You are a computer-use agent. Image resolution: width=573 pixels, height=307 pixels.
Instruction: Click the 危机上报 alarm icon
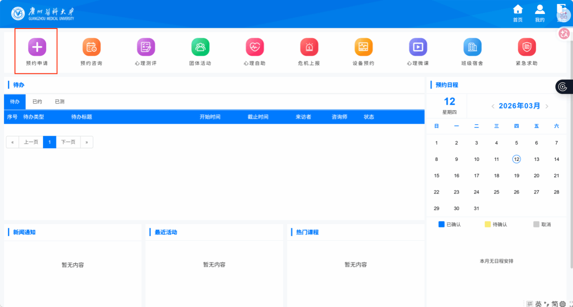point(309,47)
